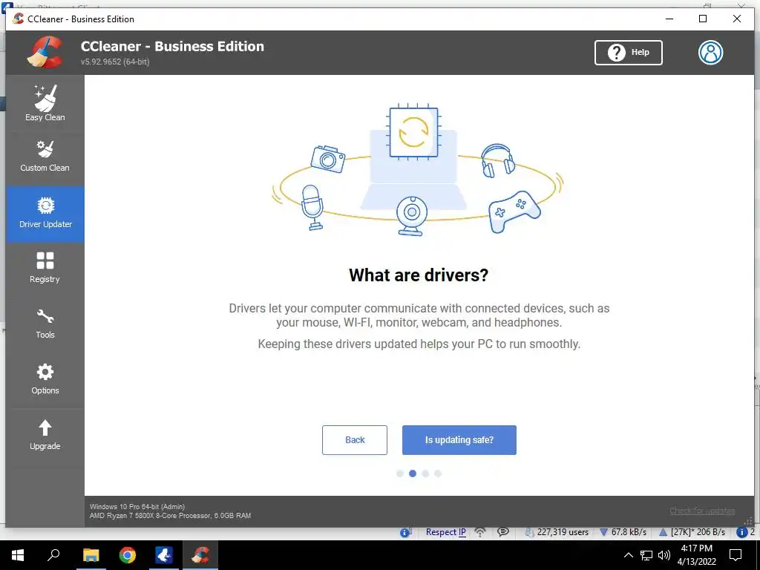Jump to the fourth page indicator dot
Viewport: 760px width, 570px height.
438,474
